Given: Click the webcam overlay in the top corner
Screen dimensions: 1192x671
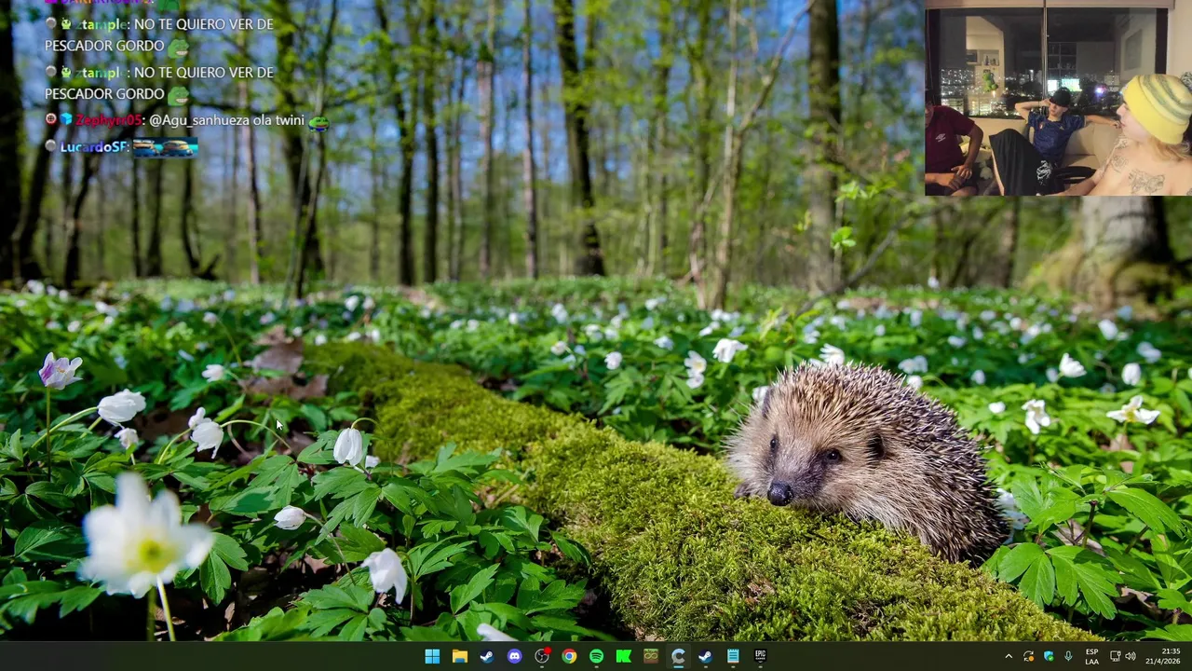Looking at the screenshot, I should pyautogui.click(x=1058, y=98).
